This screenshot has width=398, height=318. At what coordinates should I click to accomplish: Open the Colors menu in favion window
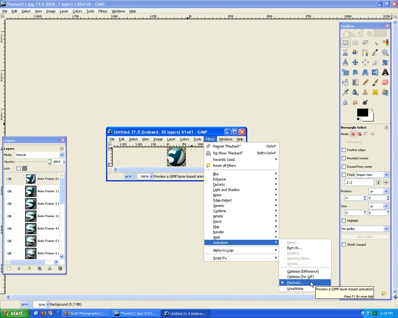coord(77,11)
